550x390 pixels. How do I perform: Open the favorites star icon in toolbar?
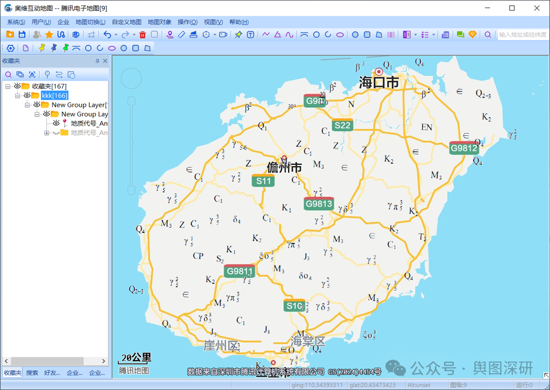pyautogui.click(x=49, y=35)
